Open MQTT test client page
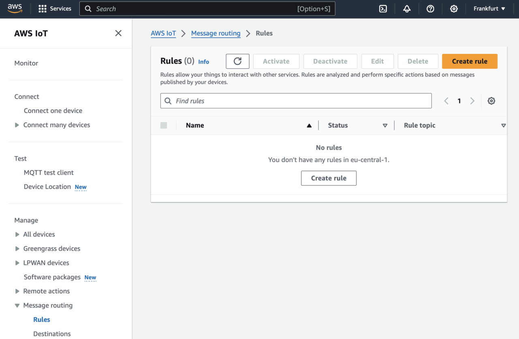This screenshot has height=339, width=519. click(49, 173)
